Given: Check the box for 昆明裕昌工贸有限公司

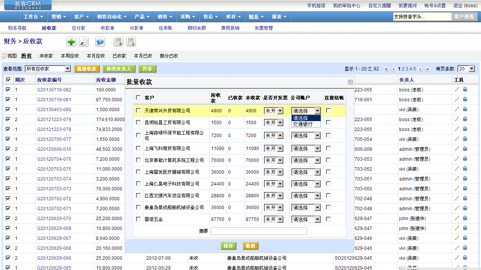Looking at the screenshot, I should [x=139, y=123].
